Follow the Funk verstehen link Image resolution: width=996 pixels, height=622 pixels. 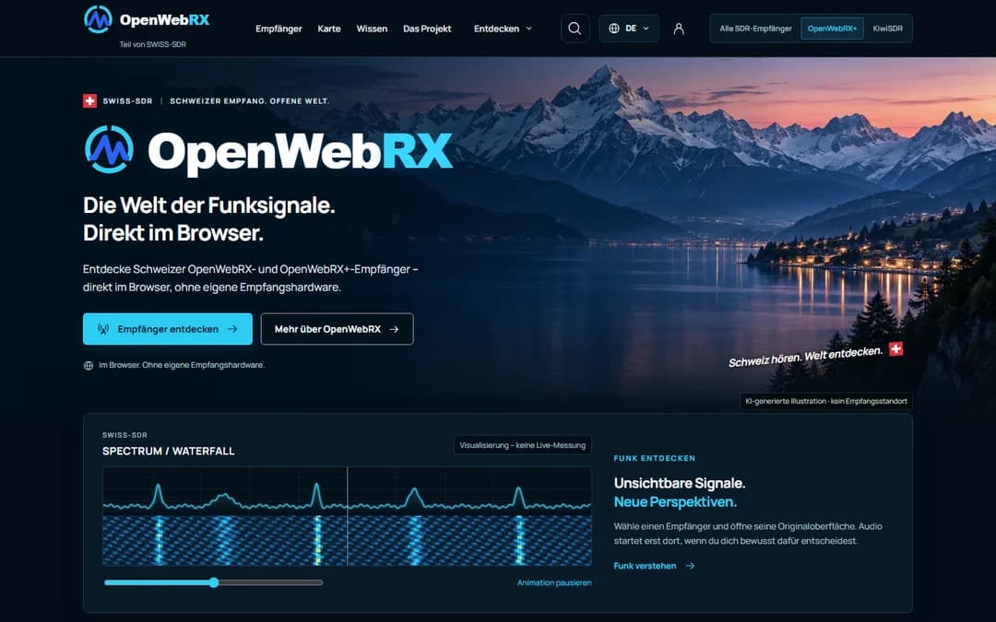point(654,566)
